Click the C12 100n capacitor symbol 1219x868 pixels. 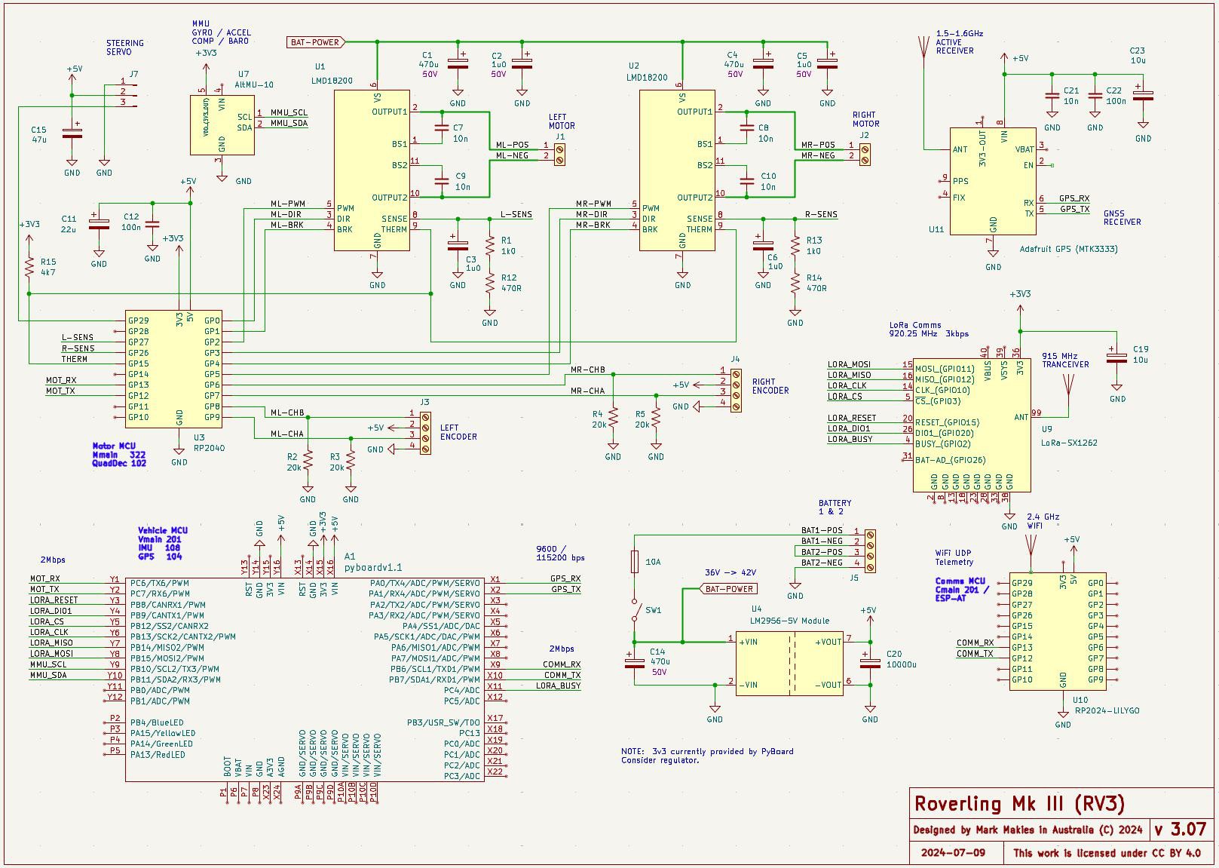(152, 225)
